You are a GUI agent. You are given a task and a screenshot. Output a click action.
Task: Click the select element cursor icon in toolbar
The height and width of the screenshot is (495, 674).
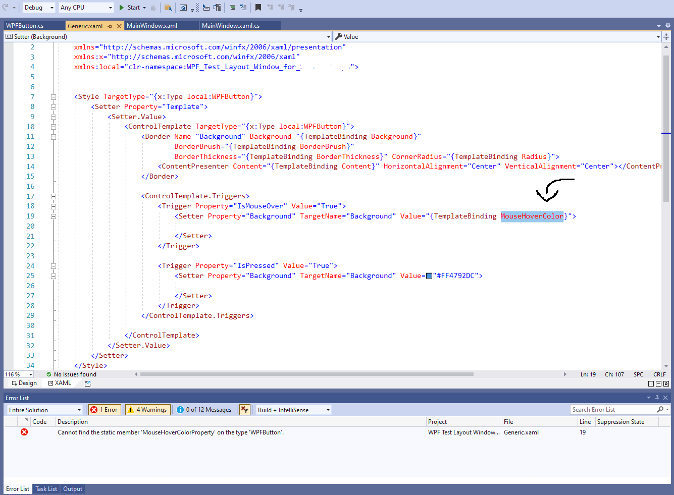coord(206,8)
